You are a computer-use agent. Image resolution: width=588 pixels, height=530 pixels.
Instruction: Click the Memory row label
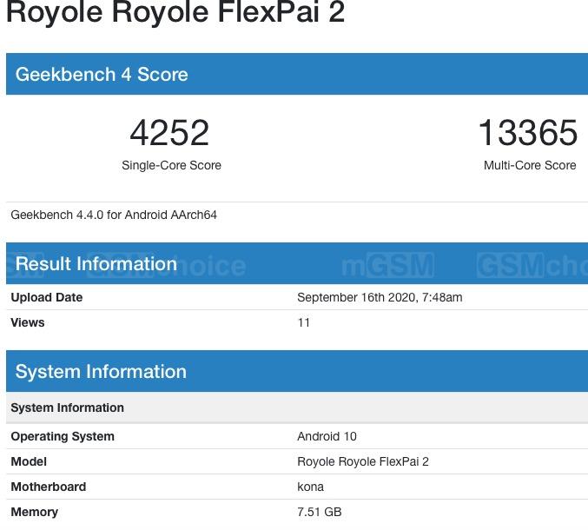click(35, 512)
